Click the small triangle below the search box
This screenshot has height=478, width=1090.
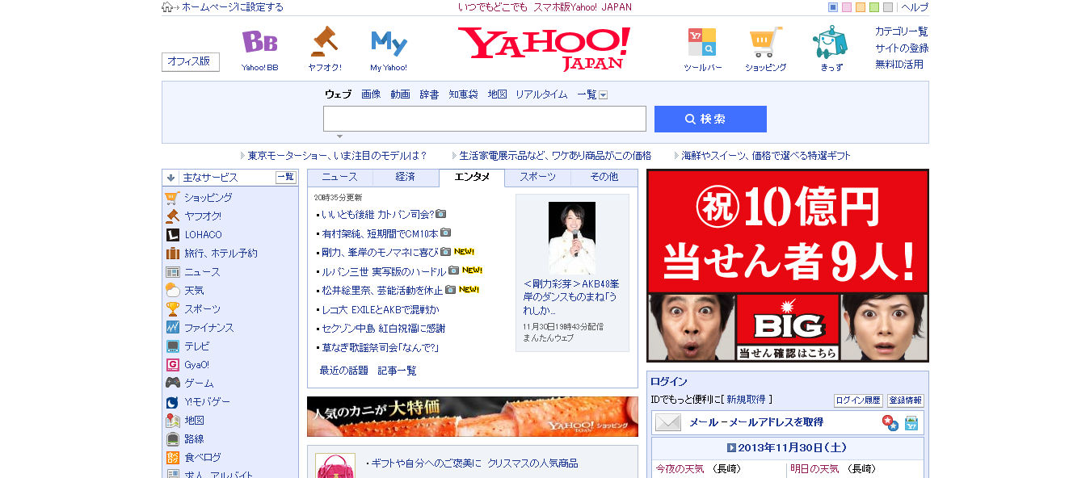pyautogui.click(x=339, y=136)
